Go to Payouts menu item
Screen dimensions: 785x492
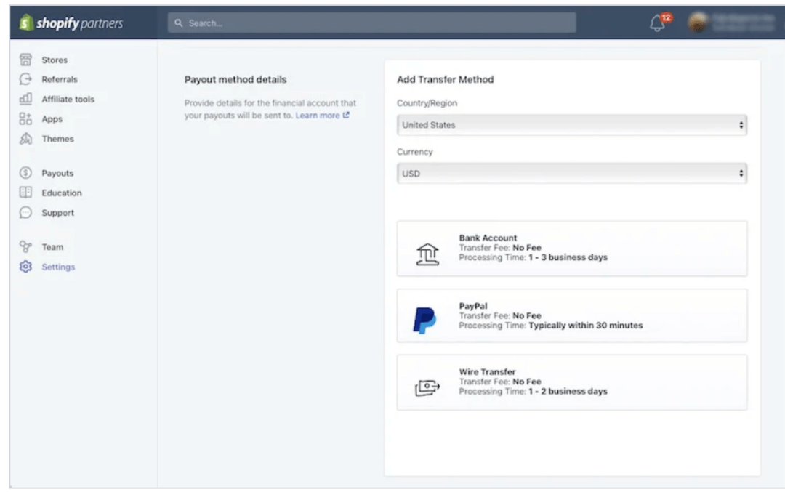57,173
